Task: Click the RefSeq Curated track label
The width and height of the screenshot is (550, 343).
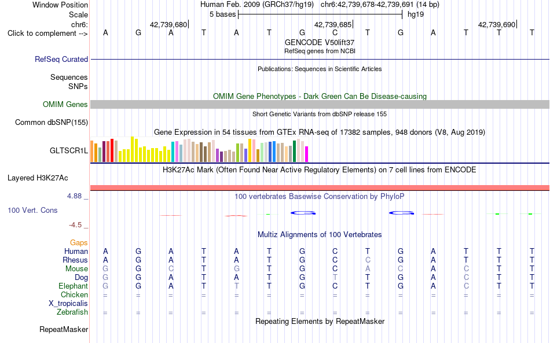Action: 61,59
